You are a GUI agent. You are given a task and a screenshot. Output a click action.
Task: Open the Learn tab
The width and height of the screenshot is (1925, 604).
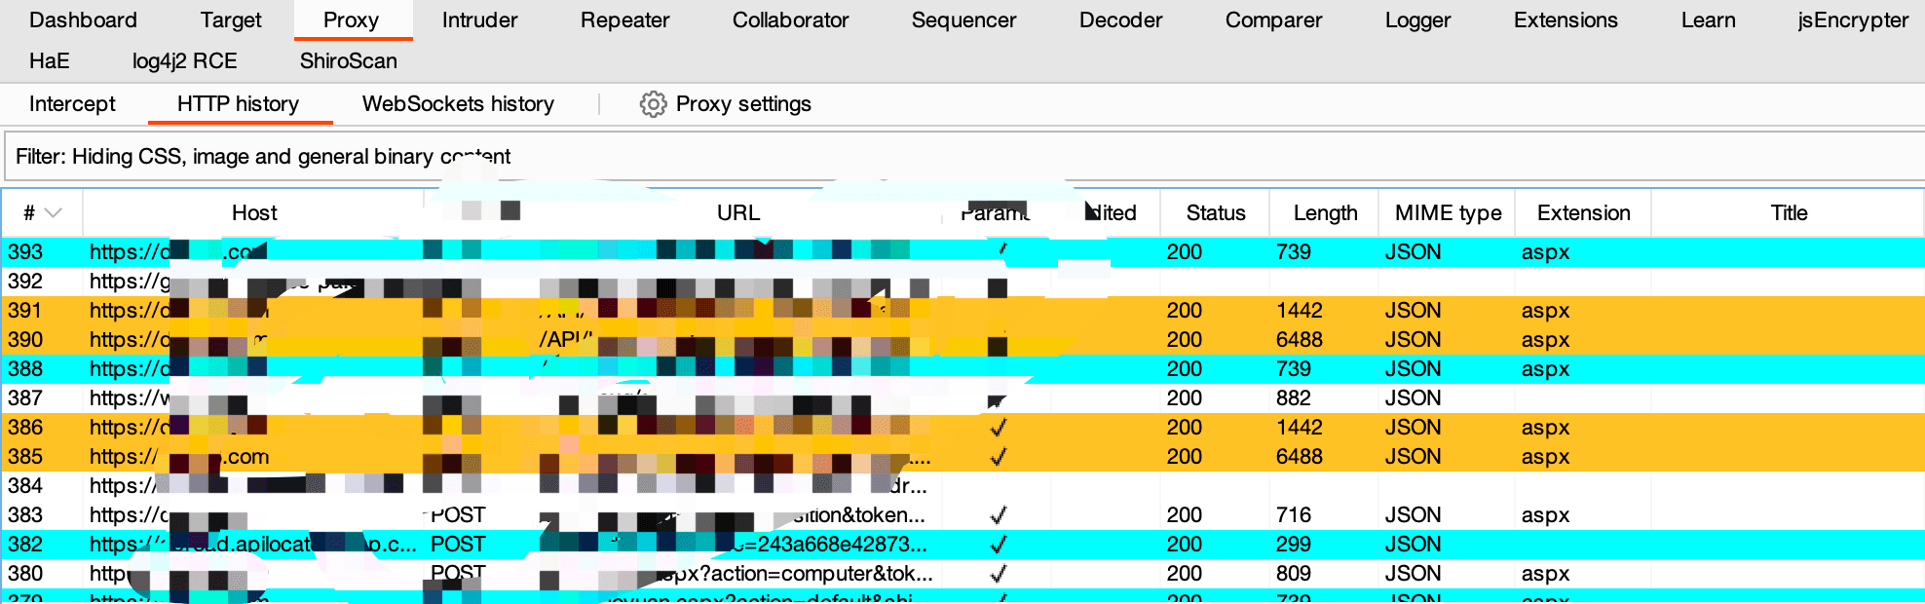[1708, 19]
